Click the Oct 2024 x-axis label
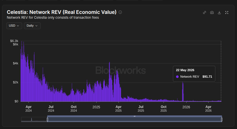 (x=73, y=109)
